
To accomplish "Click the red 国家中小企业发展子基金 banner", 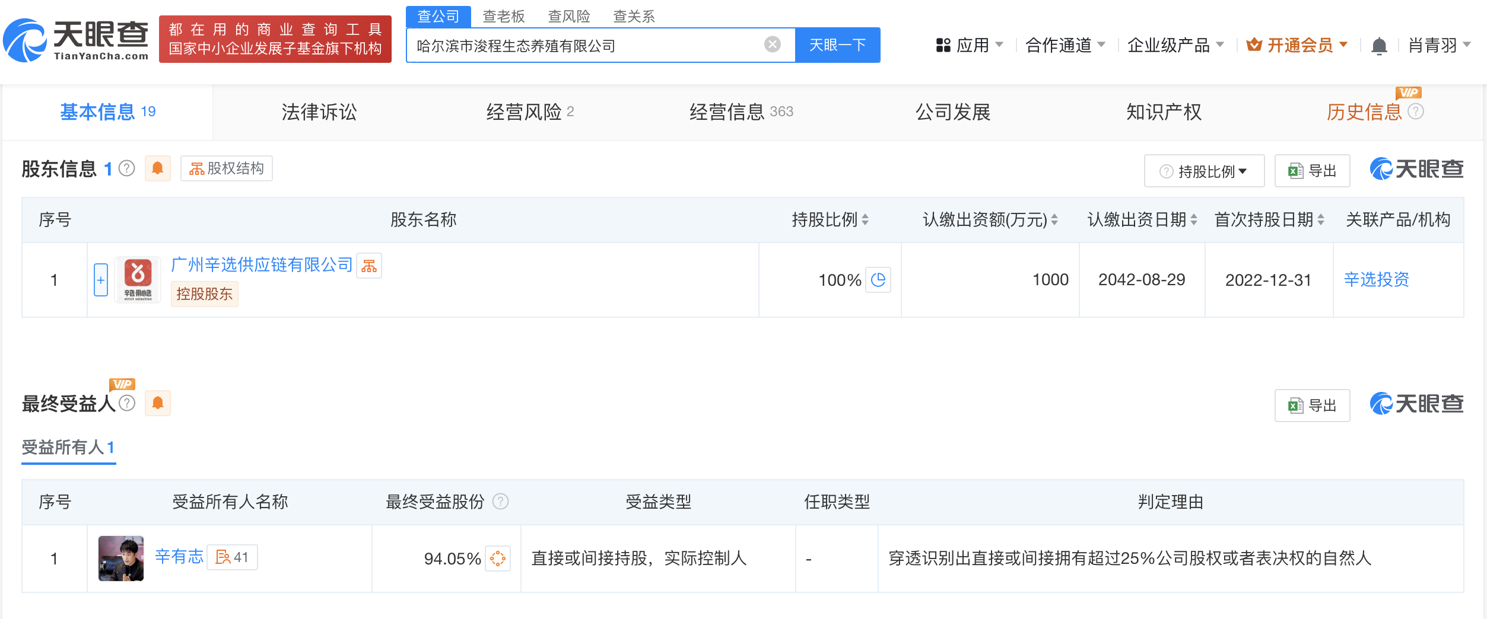I will click(275, 39).
